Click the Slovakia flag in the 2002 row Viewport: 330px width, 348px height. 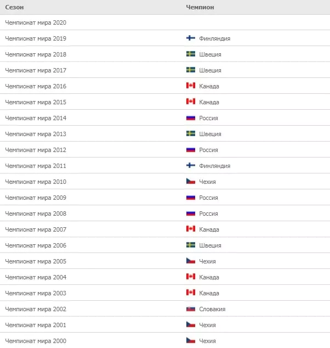191,308
